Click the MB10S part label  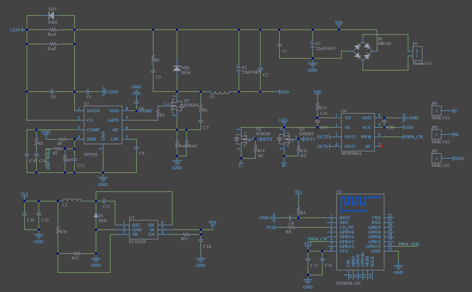(385, 44)
